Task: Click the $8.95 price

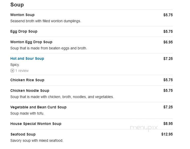Action: (168, 124)
